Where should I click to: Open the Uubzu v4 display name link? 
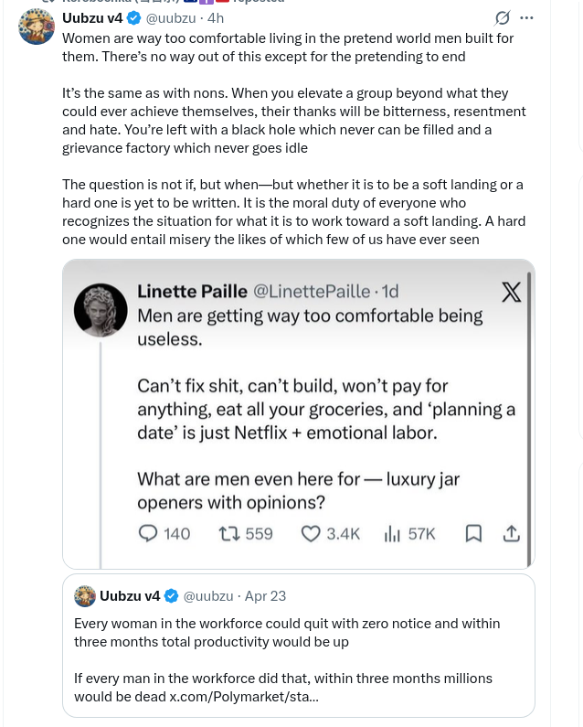(92, 18)
